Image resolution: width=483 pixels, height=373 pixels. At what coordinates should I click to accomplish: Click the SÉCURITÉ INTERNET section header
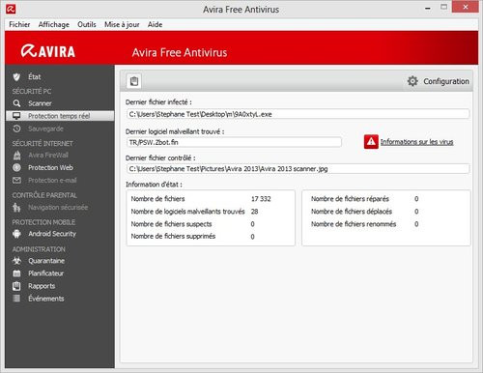point(43,143)
